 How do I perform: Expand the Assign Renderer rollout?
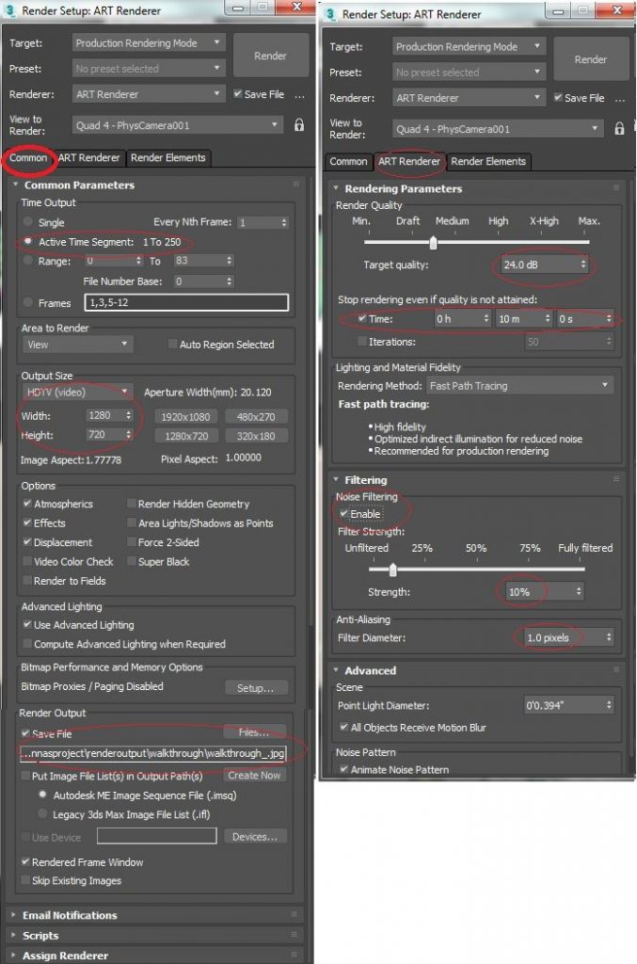[65, 956]
